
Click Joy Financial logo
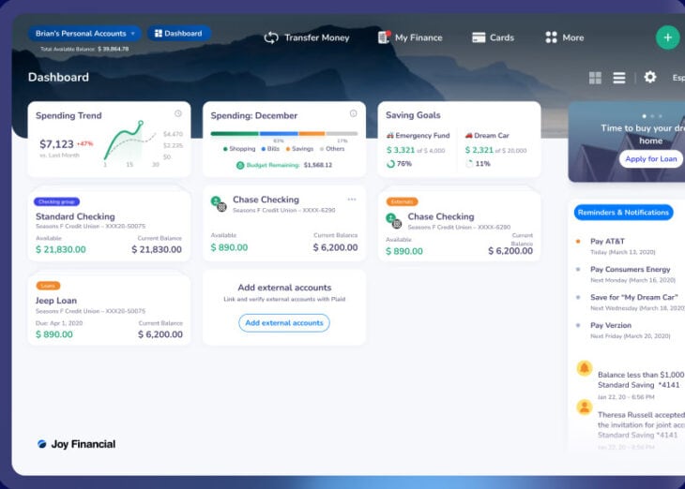(76, 444)
